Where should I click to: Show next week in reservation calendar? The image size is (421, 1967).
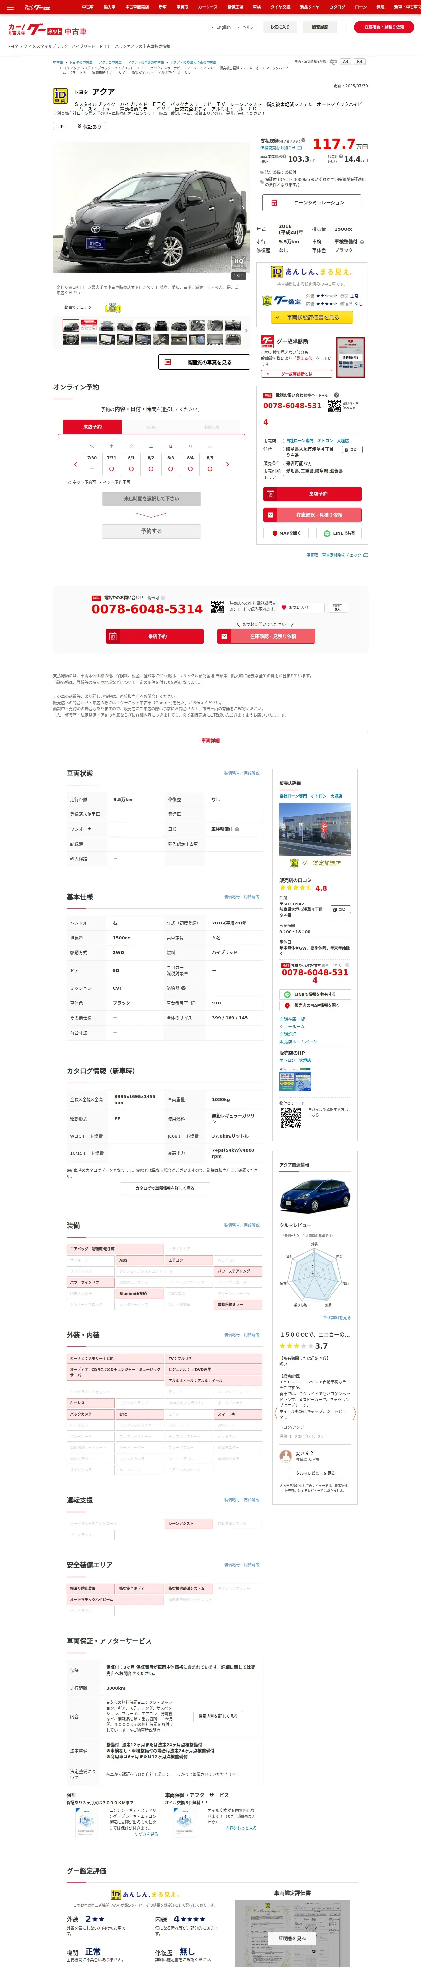(x=227, y=464)
